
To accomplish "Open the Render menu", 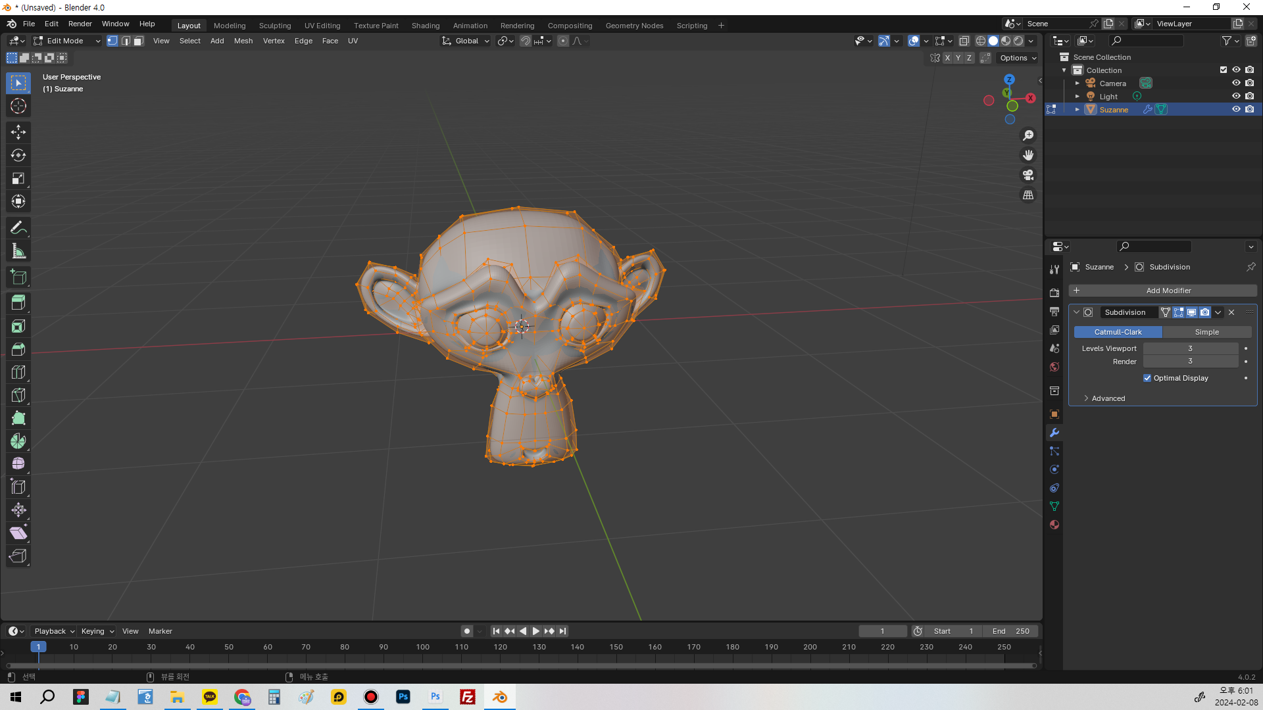I will coord(80,24).
